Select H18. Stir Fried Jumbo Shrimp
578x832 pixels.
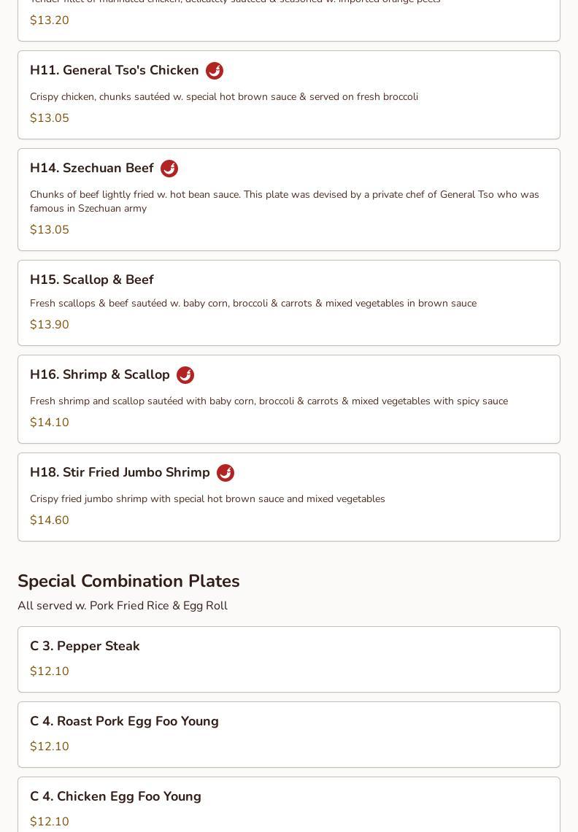pyautogui.click(x=289, y=497)
